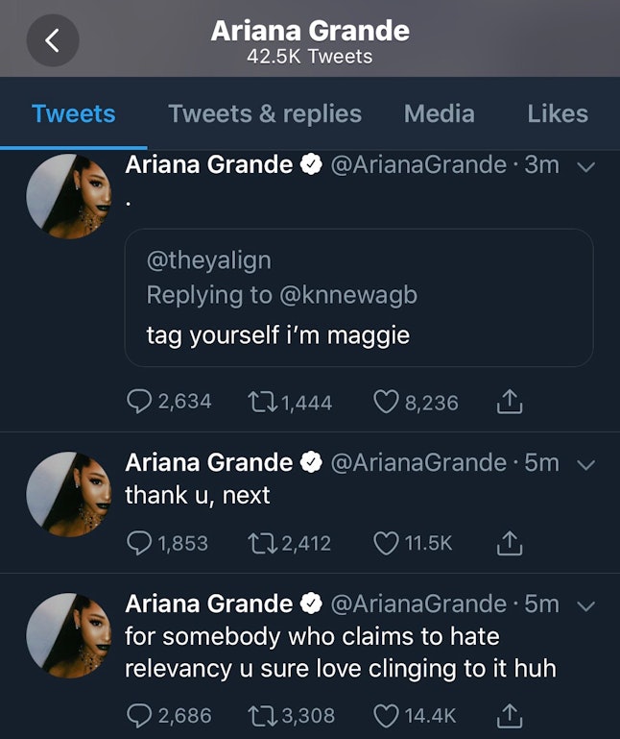Like the tweet with 14.4K likes
Viewport: 620px width, 739px height.
pos(386,715)
